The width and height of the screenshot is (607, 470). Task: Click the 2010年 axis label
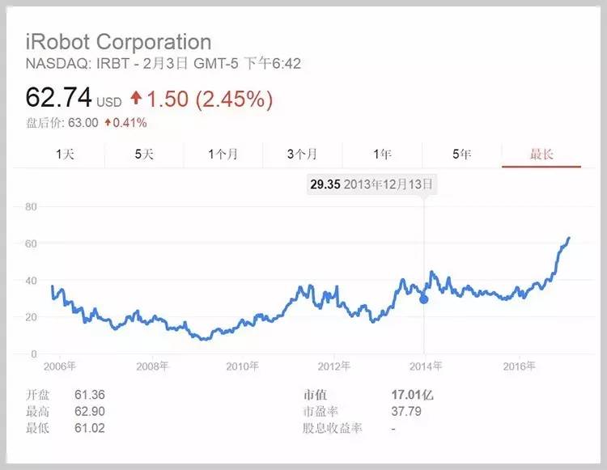tap(243, 366)
